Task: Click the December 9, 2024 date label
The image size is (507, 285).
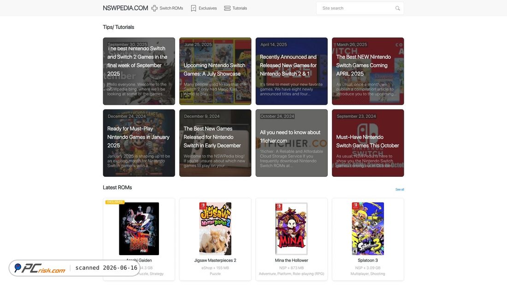Action: 202,116
